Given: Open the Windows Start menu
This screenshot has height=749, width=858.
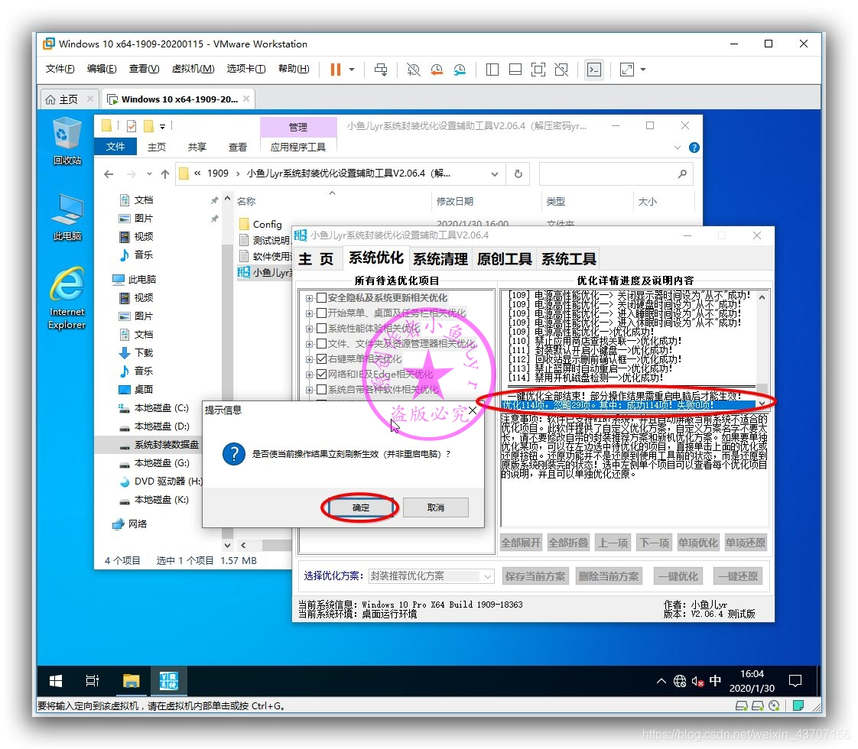Looking at the screenshot, I should pos(55,681).
